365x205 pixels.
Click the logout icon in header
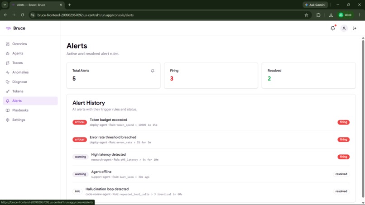(354, 28)
